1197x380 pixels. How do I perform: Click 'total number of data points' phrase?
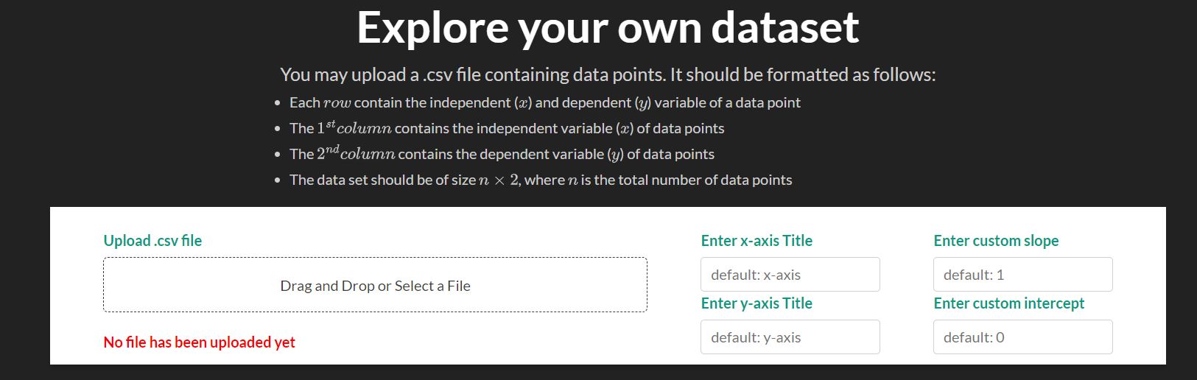coord(693,180)
